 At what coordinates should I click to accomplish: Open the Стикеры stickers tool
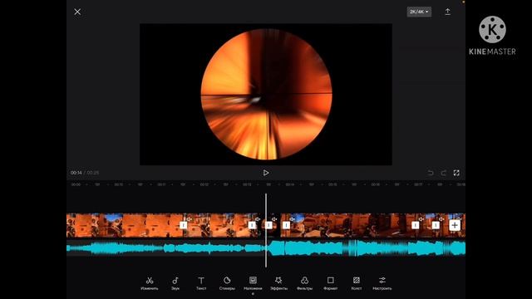coord(227,283)
